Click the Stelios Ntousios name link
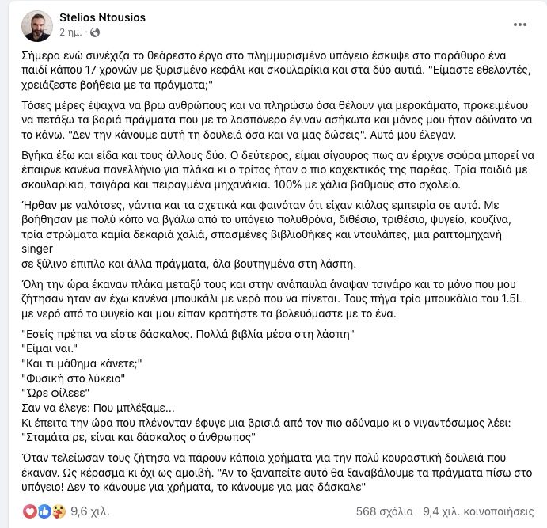Viewport: 547px width, 528px height. click(102, 17)
